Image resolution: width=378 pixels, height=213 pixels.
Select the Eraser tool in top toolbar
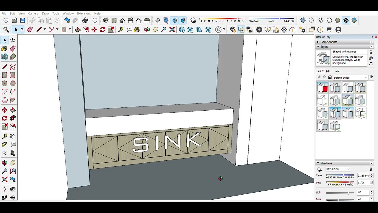30,30
